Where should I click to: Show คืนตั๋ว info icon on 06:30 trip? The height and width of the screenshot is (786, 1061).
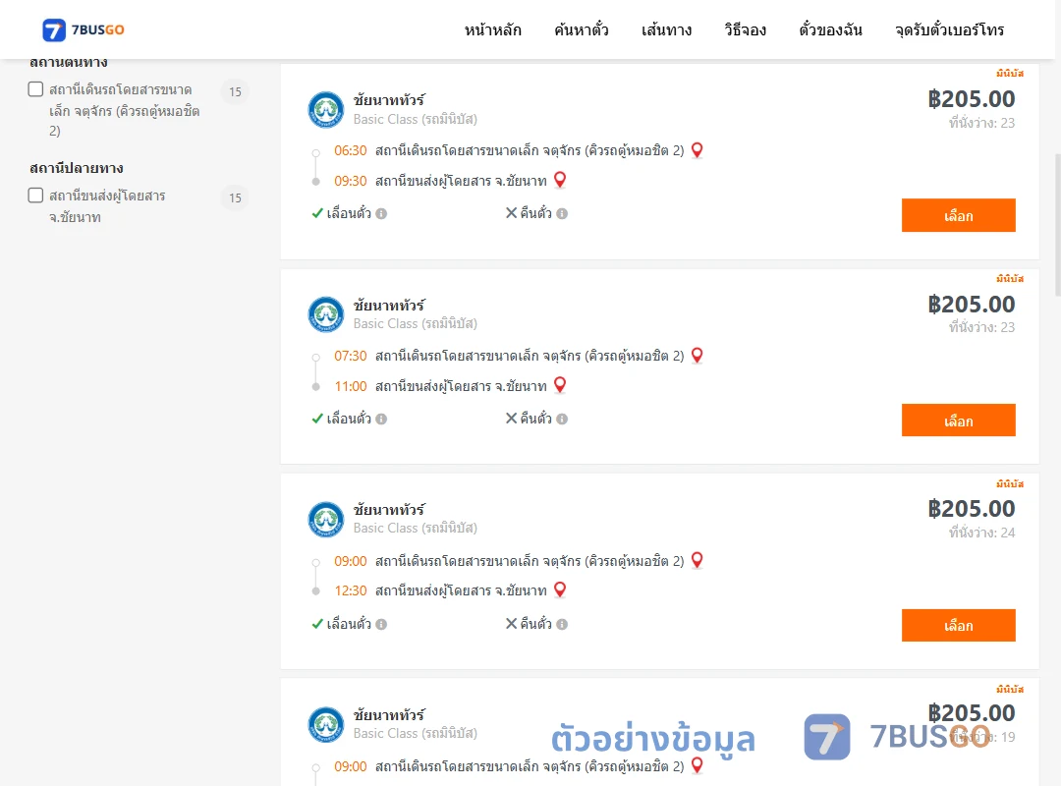(x=562, y=214)
